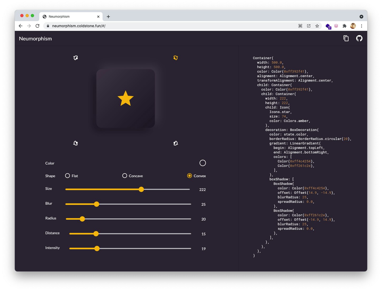
Task: Click the 'width: 500.0,' code line
Action: (x=270, y=63)
